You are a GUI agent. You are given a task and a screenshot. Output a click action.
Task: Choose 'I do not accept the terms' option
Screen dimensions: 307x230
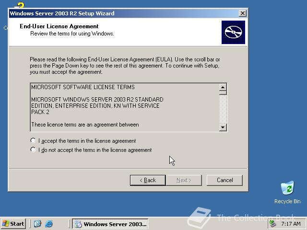point(33,150)
